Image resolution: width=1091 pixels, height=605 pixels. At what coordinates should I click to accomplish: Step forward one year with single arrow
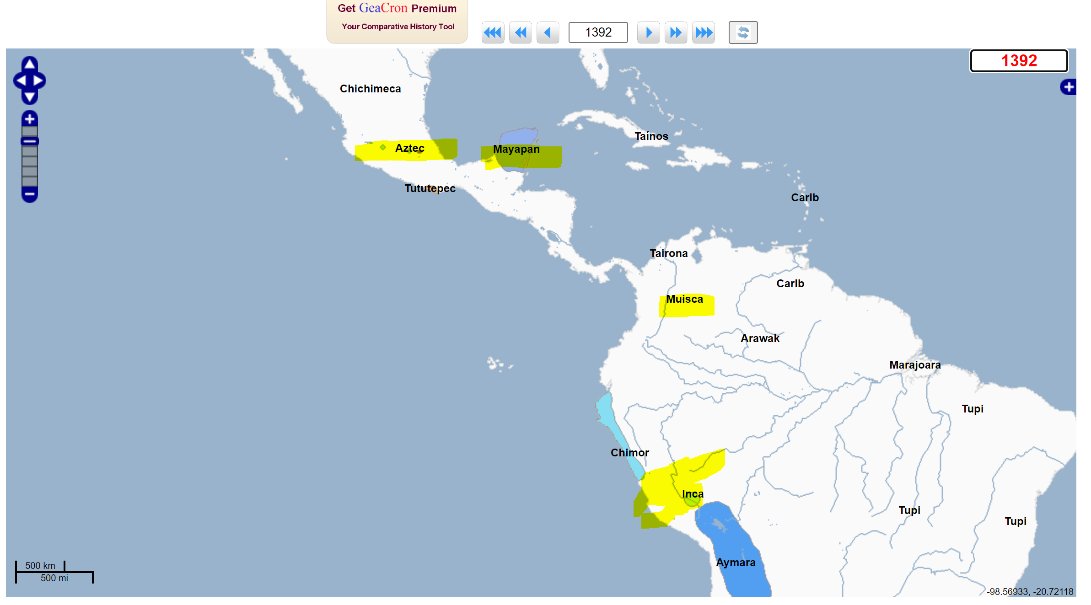point(648,32)
